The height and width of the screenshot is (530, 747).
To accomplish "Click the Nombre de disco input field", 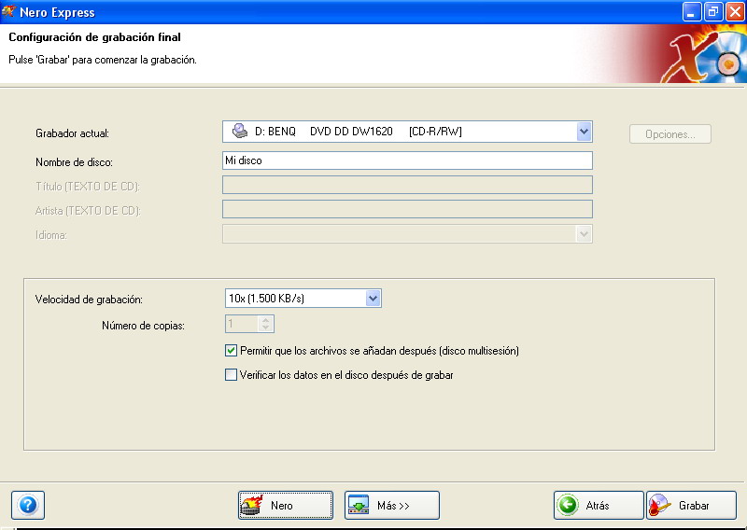I will click(407, 160).
